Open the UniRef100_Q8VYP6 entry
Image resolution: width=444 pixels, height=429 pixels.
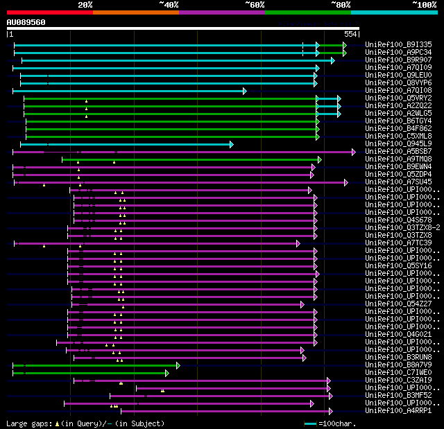pyautogui.click(x=398, y=83)
